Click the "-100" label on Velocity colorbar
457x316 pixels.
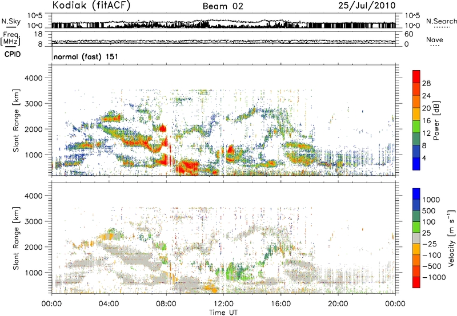coord(431,255)
